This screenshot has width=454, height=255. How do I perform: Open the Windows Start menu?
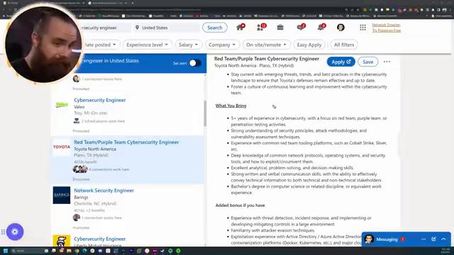[5, 251]
